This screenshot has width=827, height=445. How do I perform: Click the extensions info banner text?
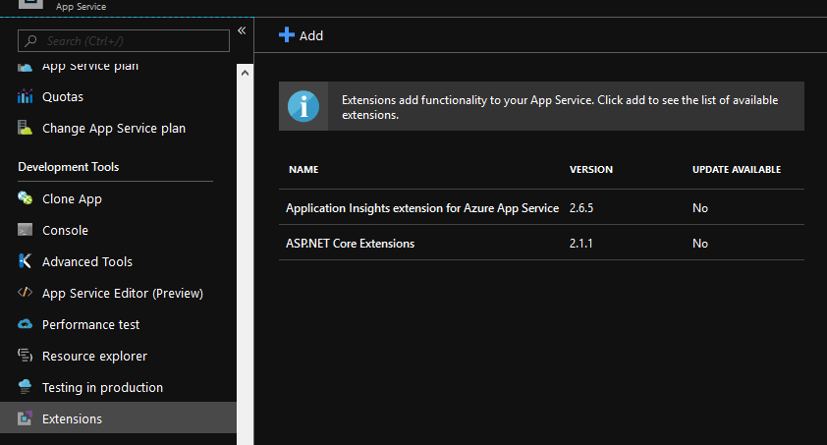[560, 107]
